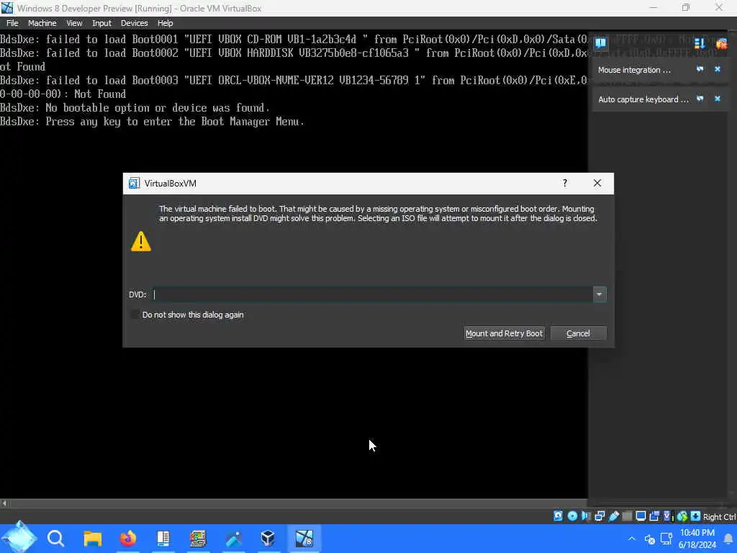Click the keyboard capture status indicator

tap(696, 516)
